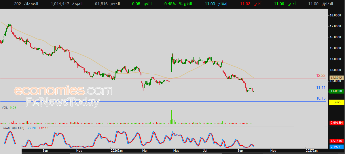Click the التغير % label
345x154 pixels.
tap(185, 4)
